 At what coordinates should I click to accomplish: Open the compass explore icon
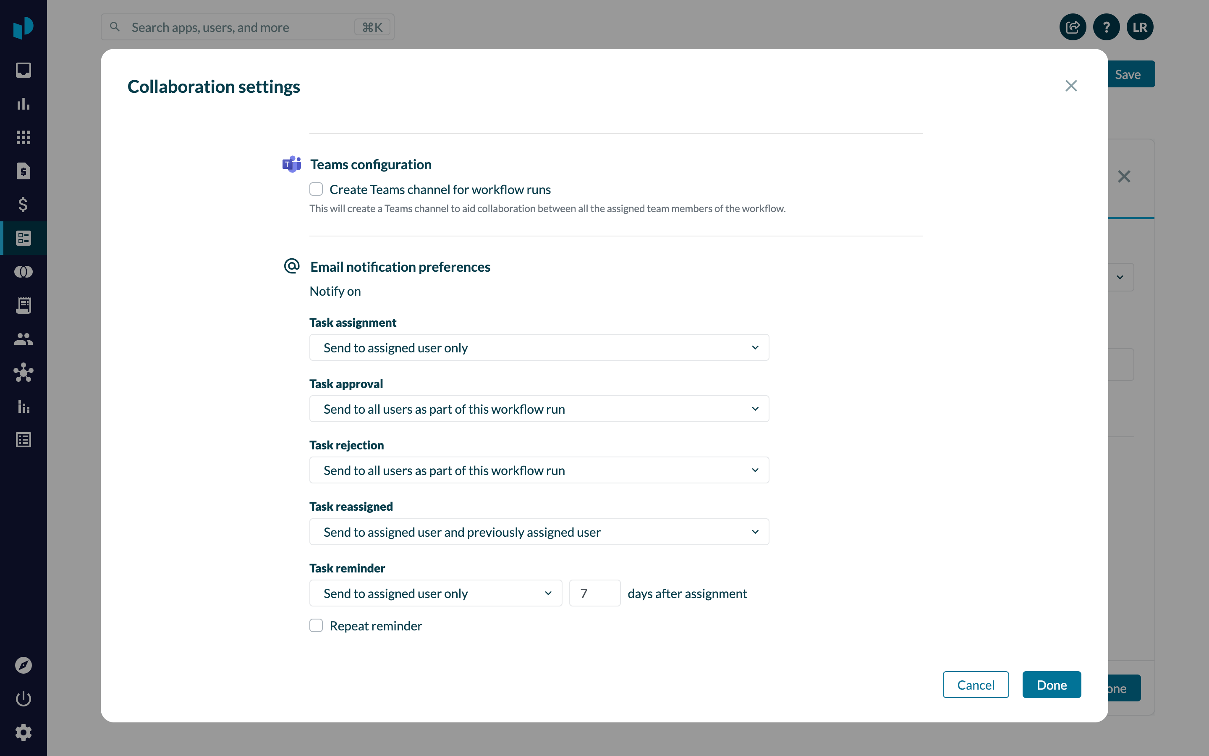pyautogui.click(x=23, y=665)
